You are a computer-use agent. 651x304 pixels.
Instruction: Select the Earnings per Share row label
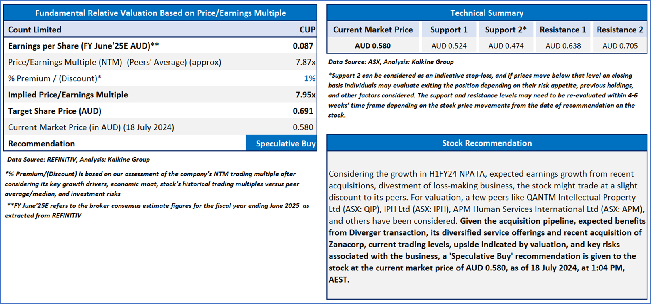(83, 46)
